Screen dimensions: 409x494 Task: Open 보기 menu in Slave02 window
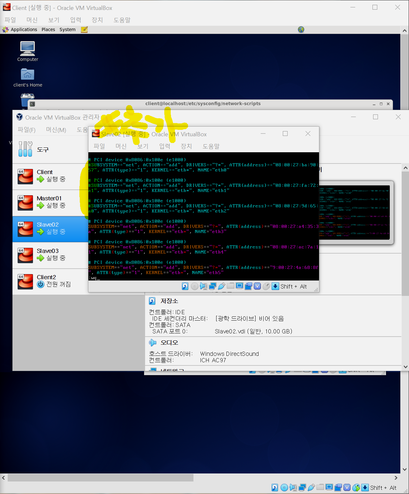pyautogui.click(x=143, y=146)
